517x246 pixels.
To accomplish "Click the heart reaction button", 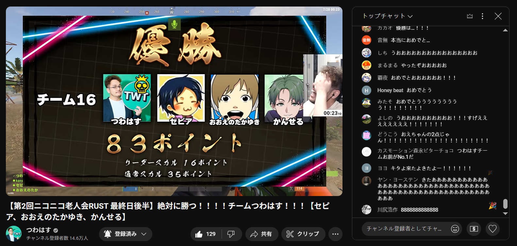I will (492, 229).
